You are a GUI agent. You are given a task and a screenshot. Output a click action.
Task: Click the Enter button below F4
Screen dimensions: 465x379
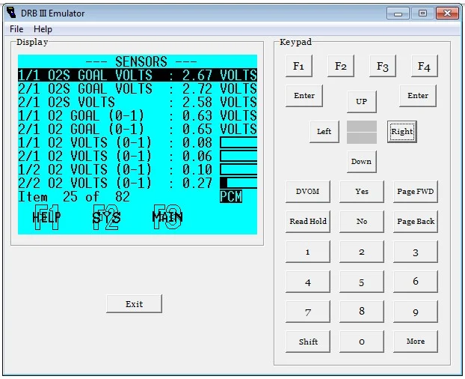[x=418, y=96]
